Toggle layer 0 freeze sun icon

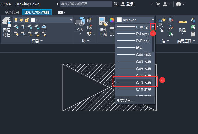pos(21,20)
